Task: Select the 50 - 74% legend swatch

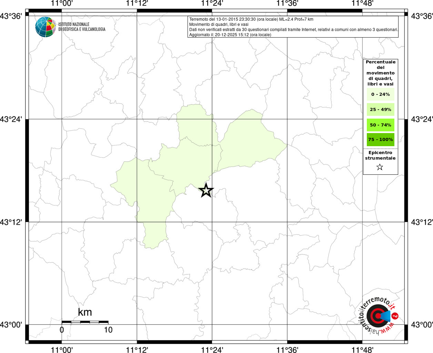Action: tap(381, 125)
